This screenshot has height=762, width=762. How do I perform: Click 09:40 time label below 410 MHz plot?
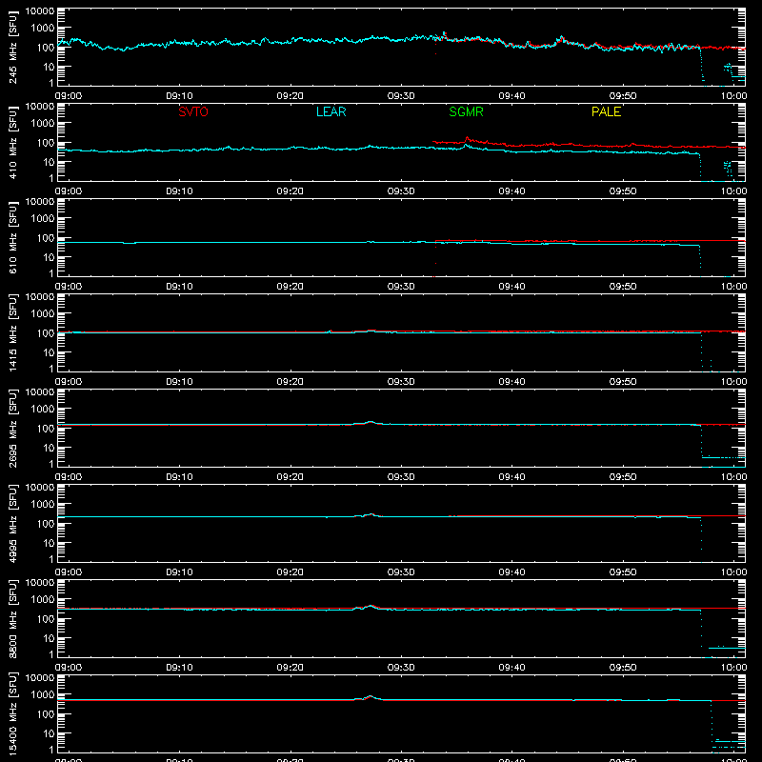(511, 191)
